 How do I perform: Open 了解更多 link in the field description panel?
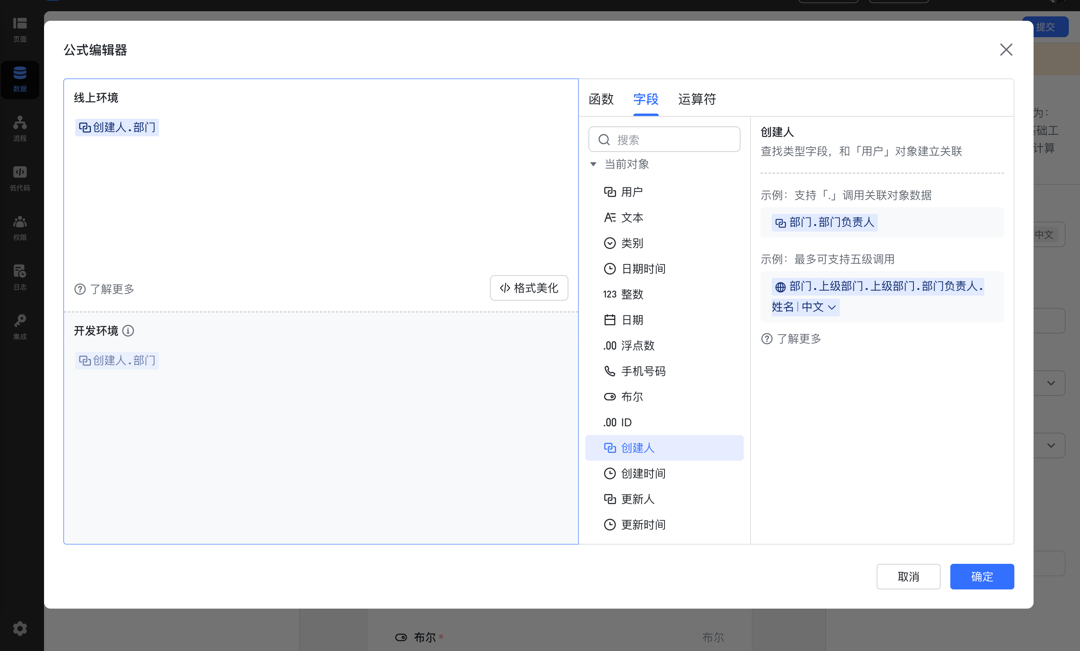pos(791,339)
